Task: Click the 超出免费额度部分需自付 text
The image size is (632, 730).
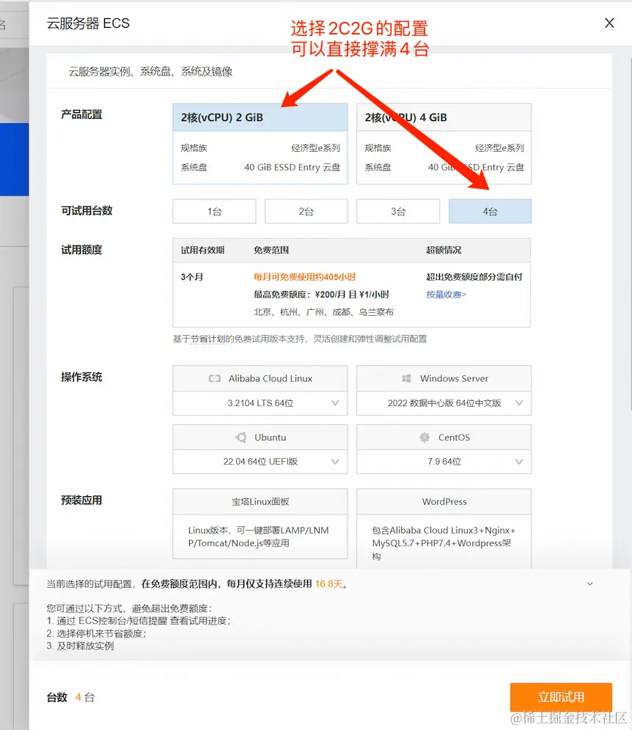Action: tap(474, 277)
